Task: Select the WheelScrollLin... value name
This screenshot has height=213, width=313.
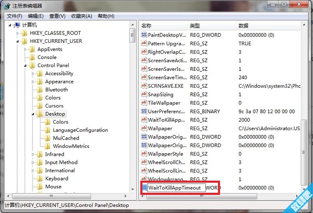Action: point(167,171)
